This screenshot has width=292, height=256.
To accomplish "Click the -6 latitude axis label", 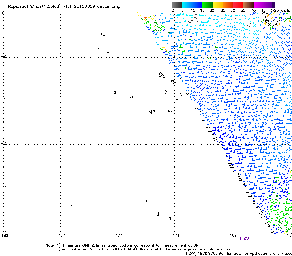I will 3,143.
